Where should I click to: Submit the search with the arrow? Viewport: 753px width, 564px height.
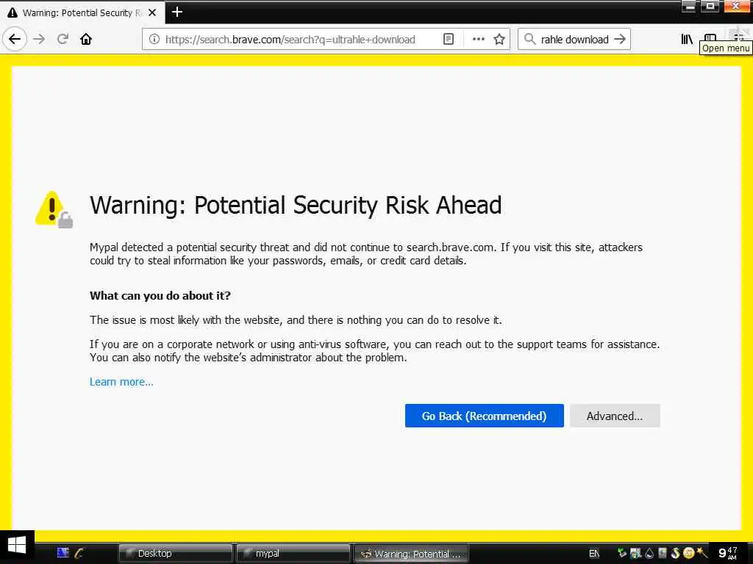[620, 40]
